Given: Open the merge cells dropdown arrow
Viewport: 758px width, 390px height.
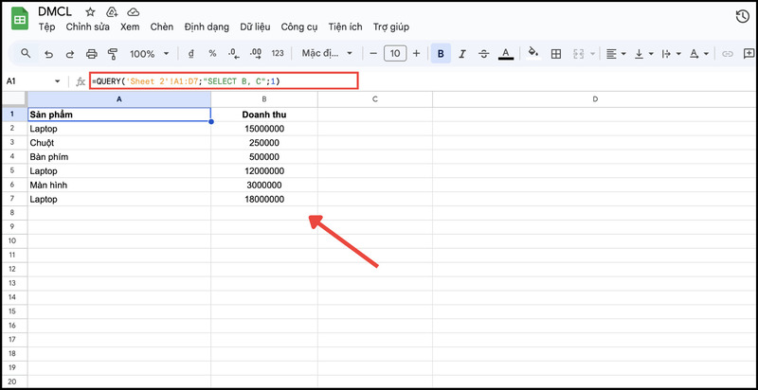Looking at the screenshot, I should click(593, 54).
